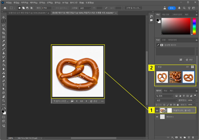Select the Type (T) tool

point(4,85)
